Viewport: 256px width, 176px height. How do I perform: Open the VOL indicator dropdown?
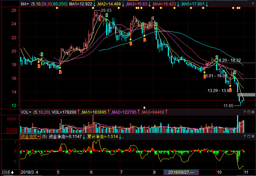click(x=25, y=112)
